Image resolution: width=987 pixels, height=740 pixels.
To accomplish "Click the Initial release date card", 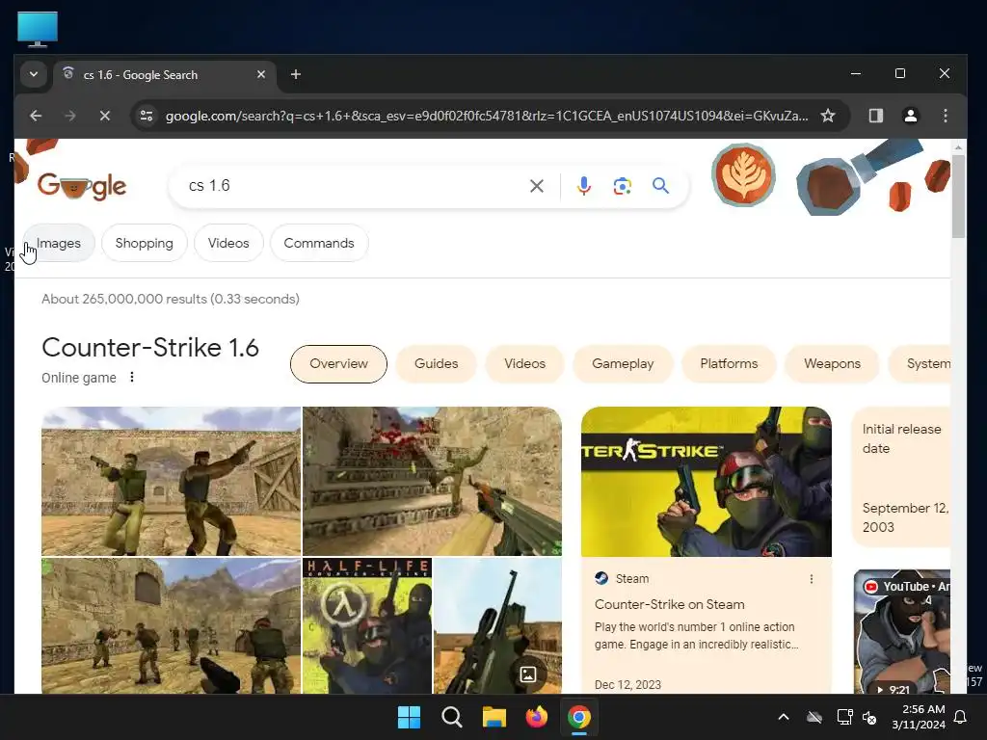I will click(x=901, y=477).
